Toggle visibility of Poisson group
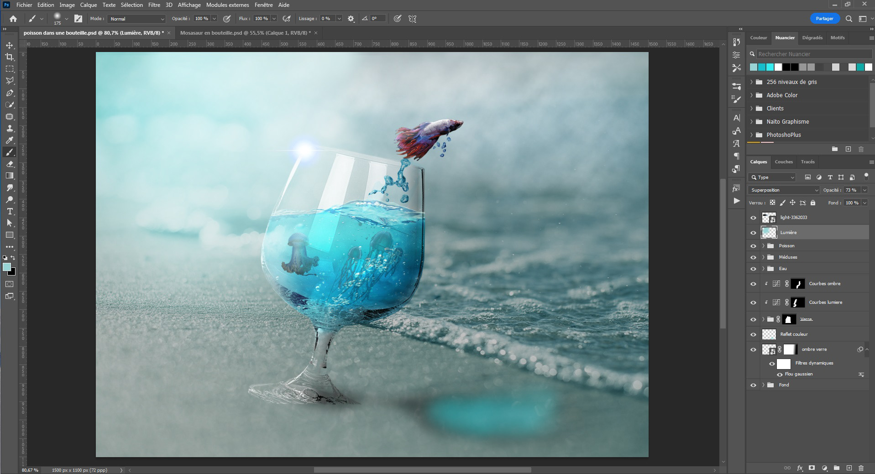 [x=753, y=246]
